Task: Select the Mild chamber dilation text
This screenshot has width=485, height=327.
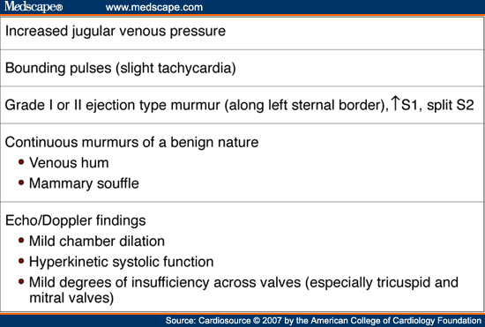Action: pos(97,242)
